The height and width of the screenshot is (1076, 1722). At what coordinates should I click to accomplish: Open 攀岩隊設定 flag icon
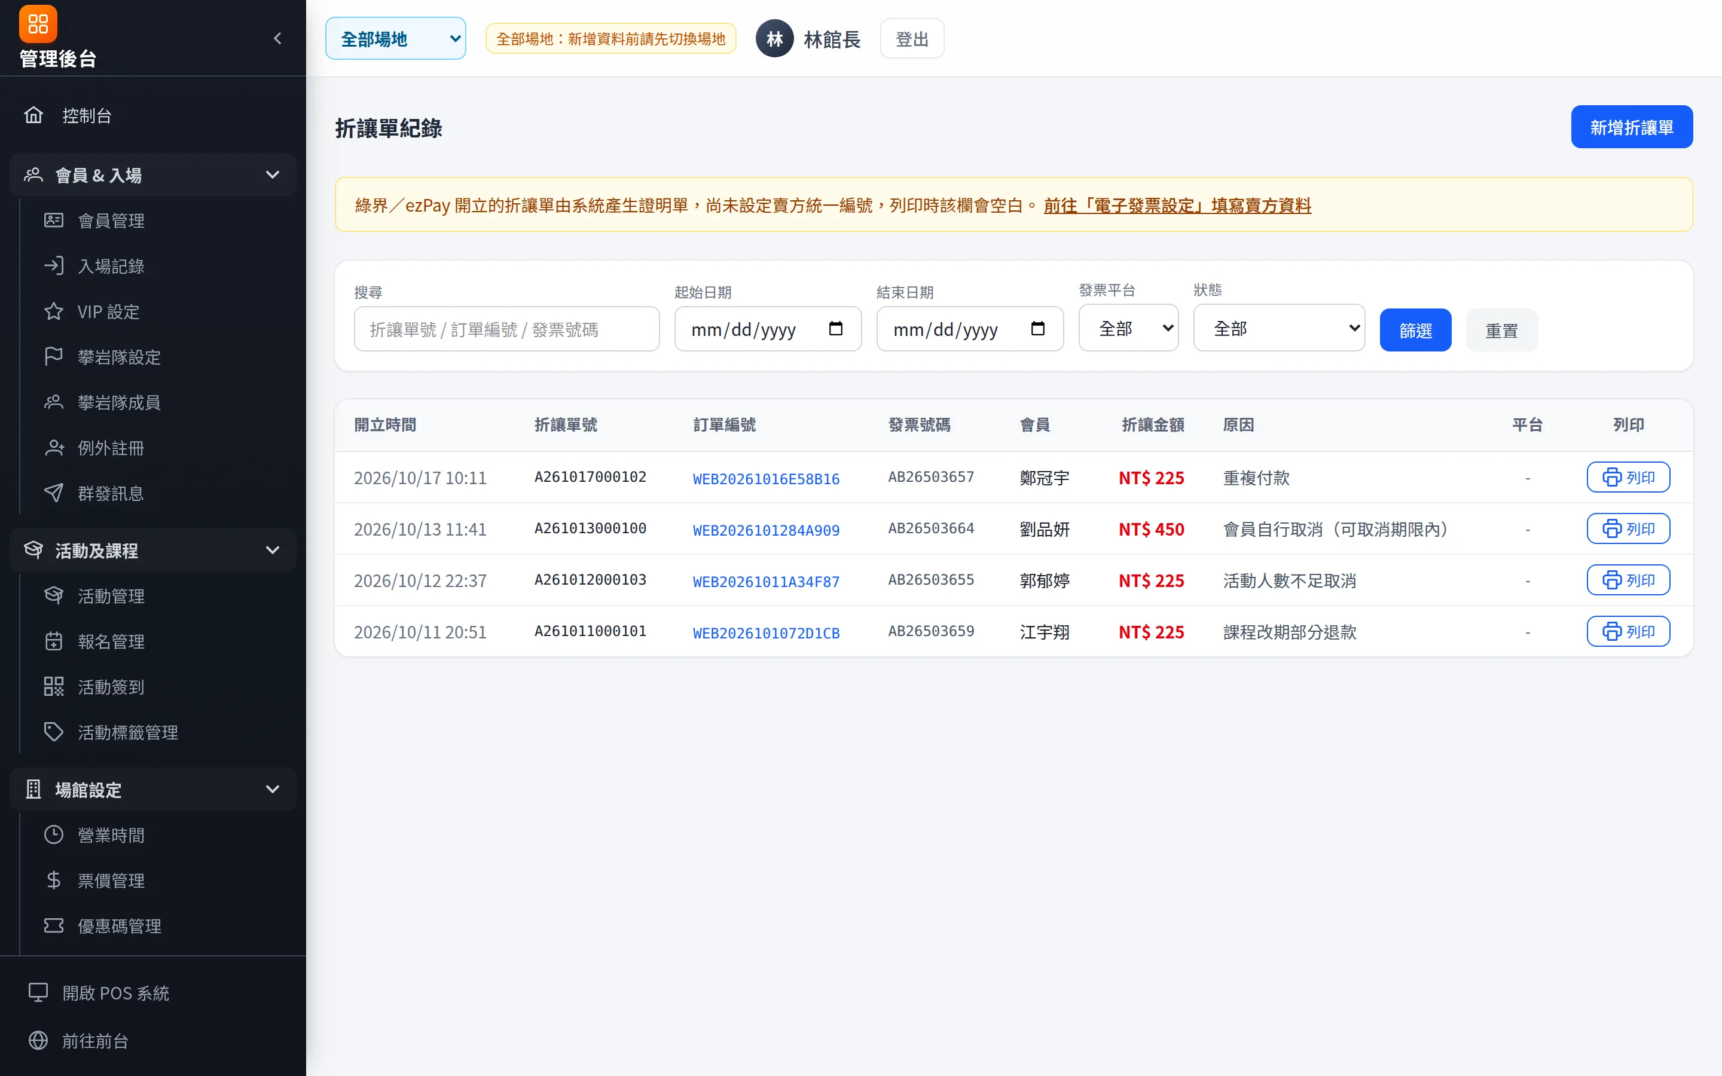coord(54,356)
